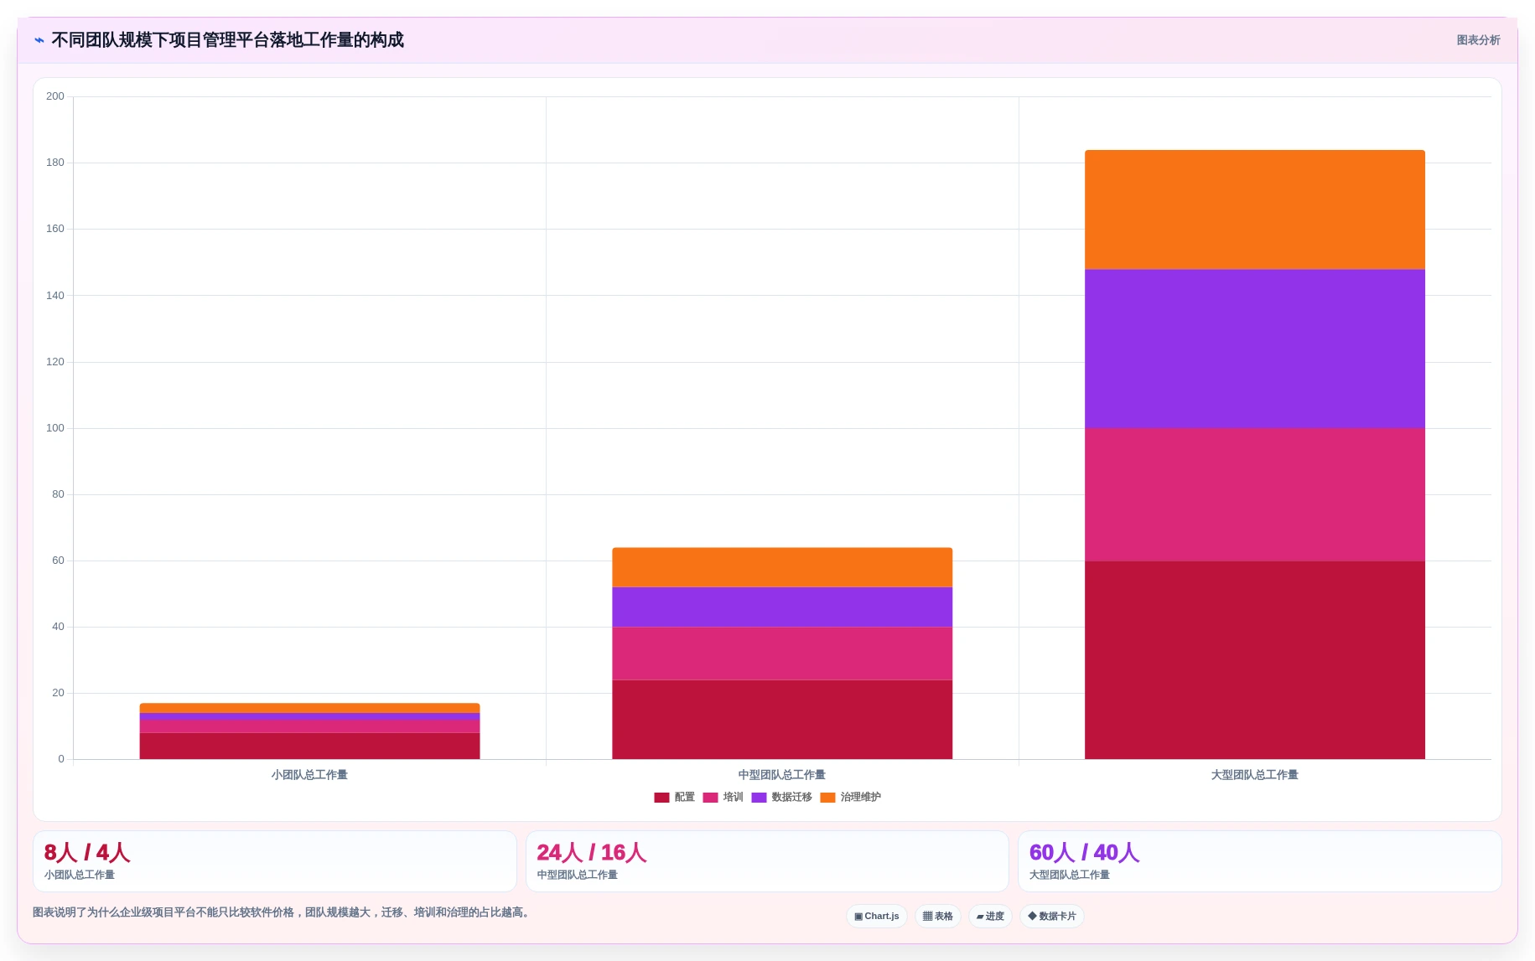Click the orange top segment of the small team bar
Image resolution: width=1535 pixels, height=961 pixels.
(309, 708)
